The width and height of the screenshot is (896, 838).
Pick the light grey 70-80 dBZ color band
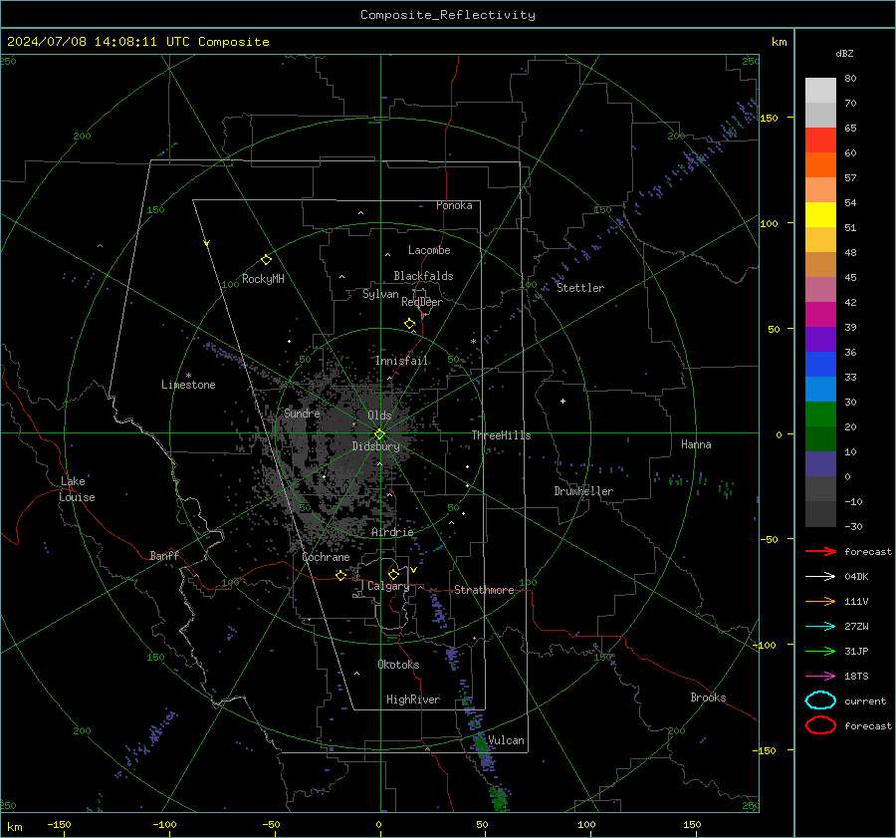click(x=820, y=91)
